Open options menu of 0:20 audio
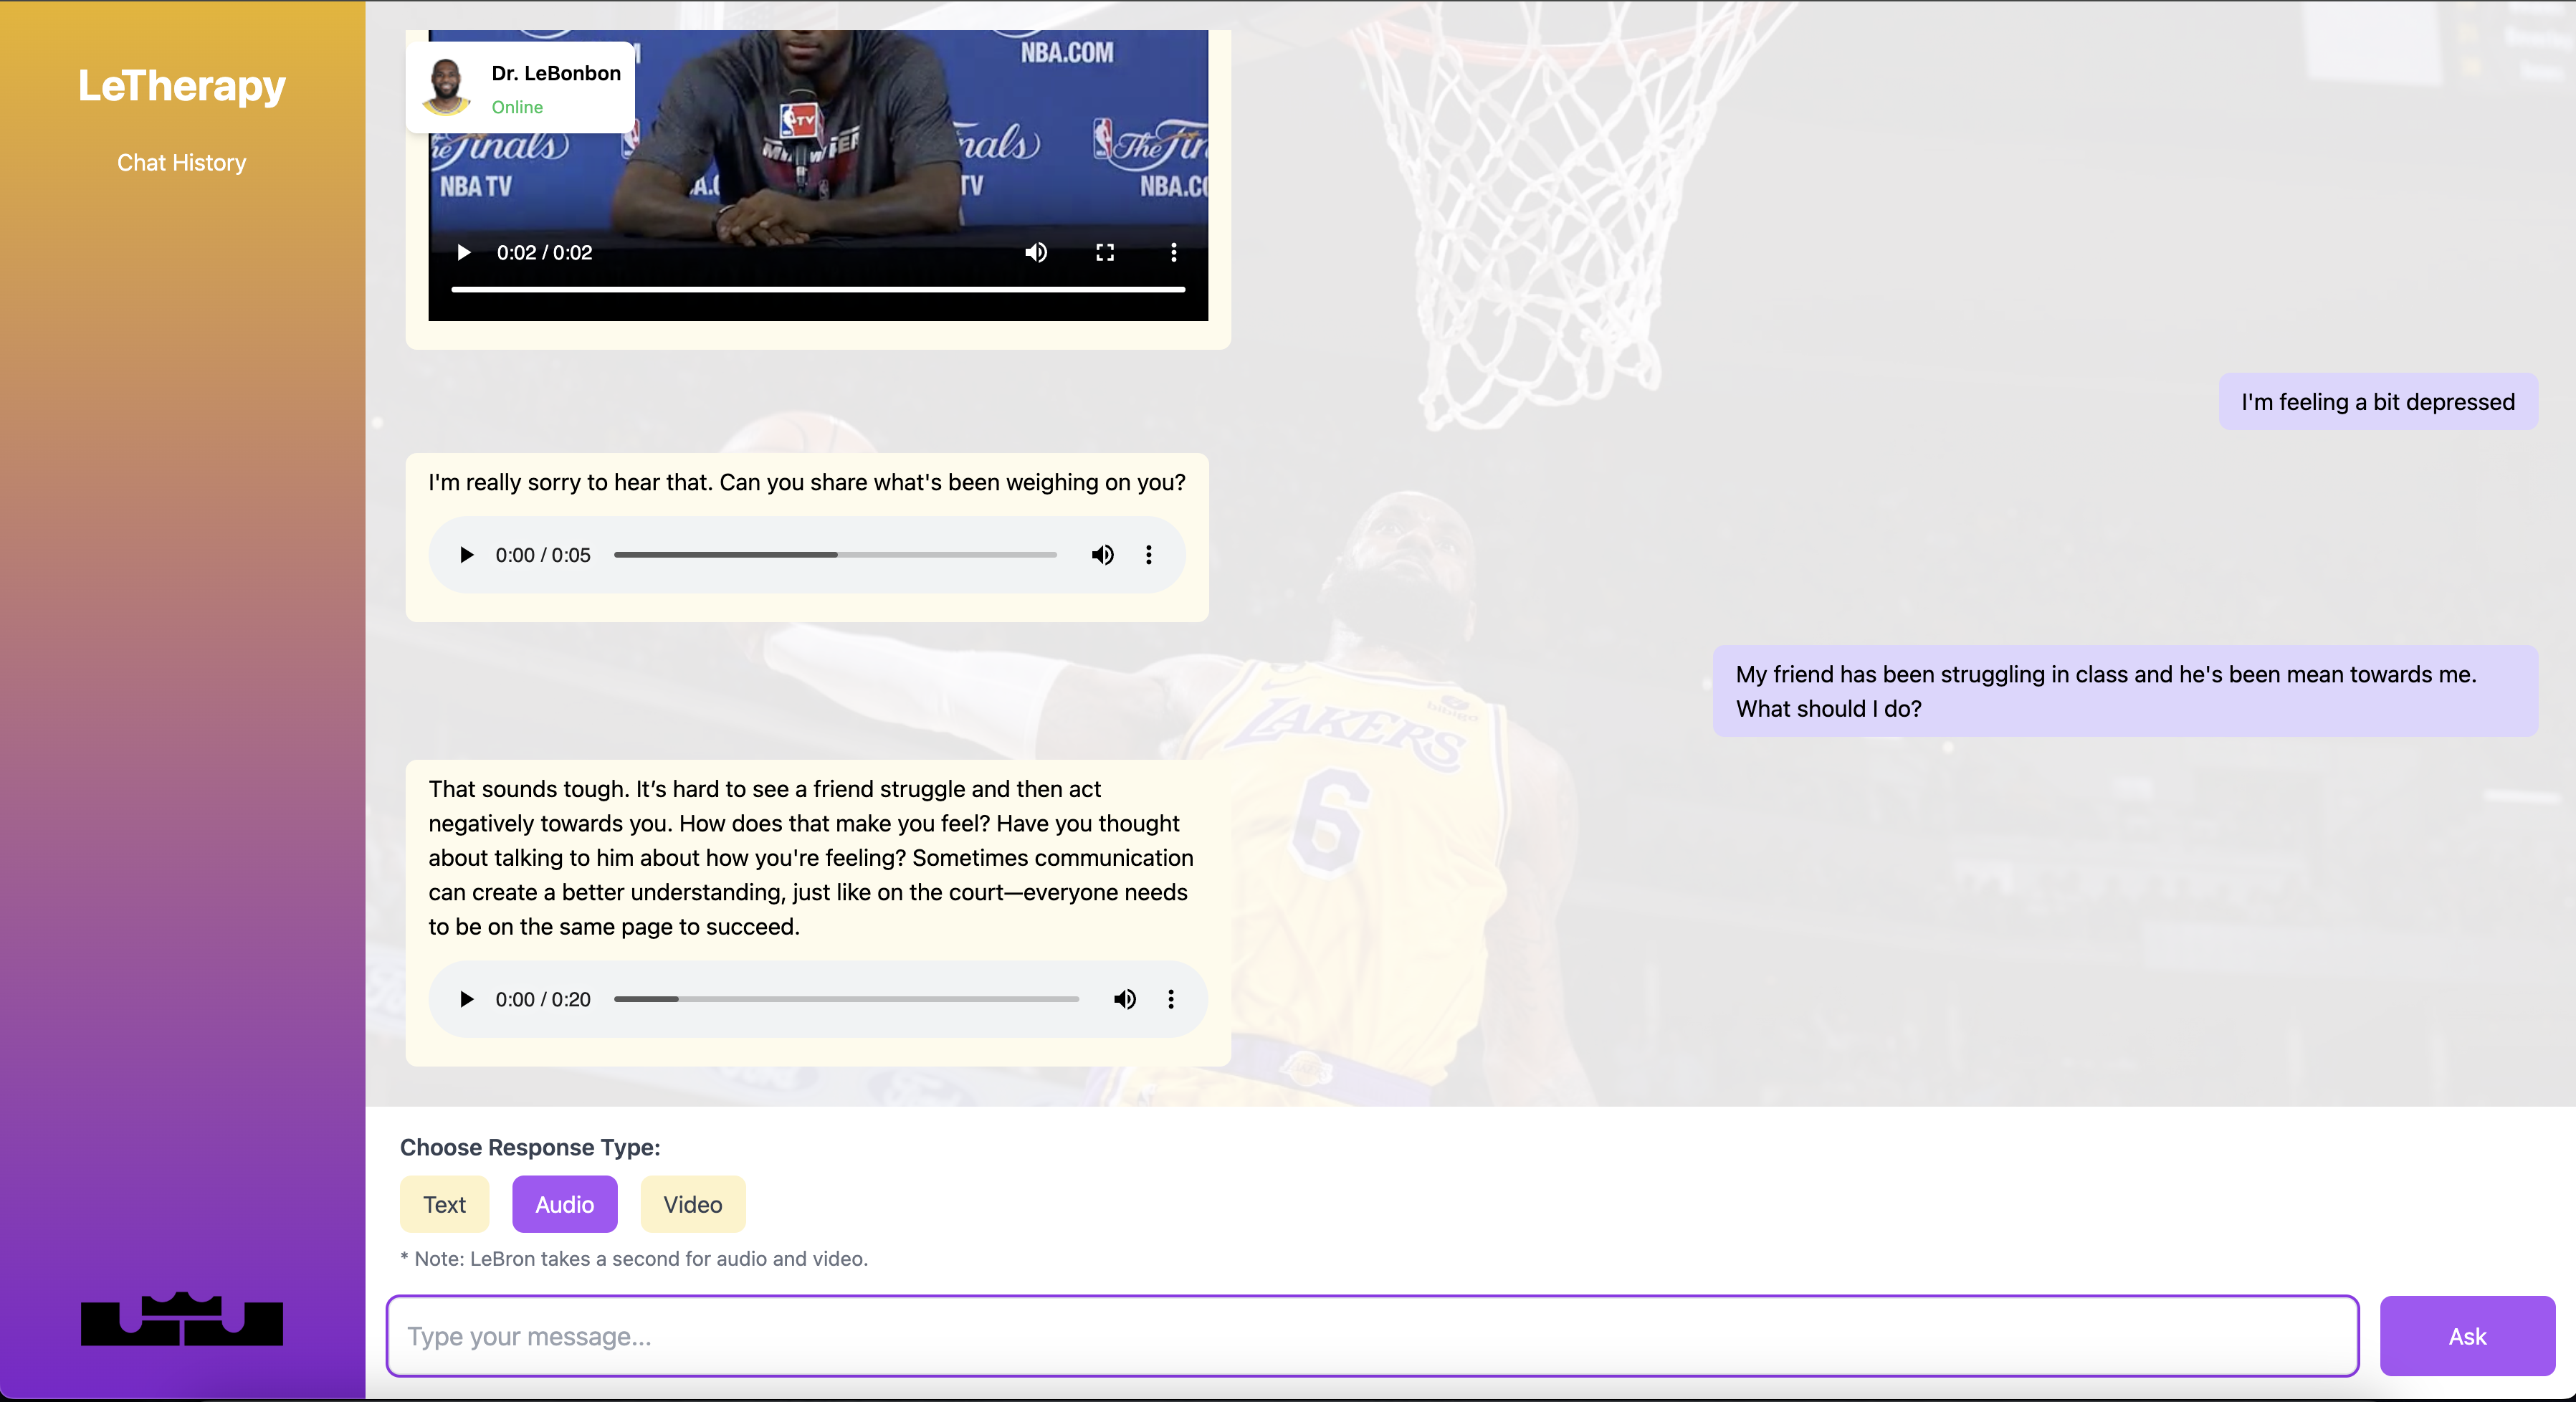2576x1402 pixels. point(1170,999)
